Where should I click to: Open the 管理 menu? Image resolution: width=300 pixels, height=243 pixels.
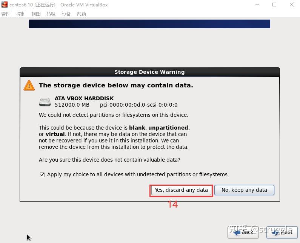pyautogui.click(x=6, y=14)
